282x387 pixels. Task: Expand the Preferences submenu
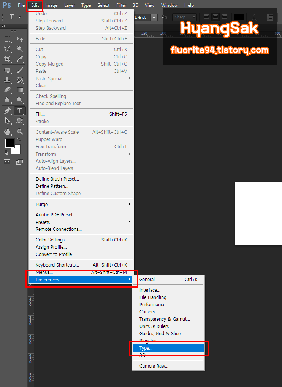tap(81, 280)
